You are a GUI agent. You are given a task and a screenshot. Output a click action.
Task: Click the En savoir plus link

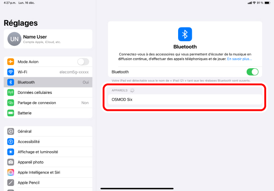[x=239, y=59]
